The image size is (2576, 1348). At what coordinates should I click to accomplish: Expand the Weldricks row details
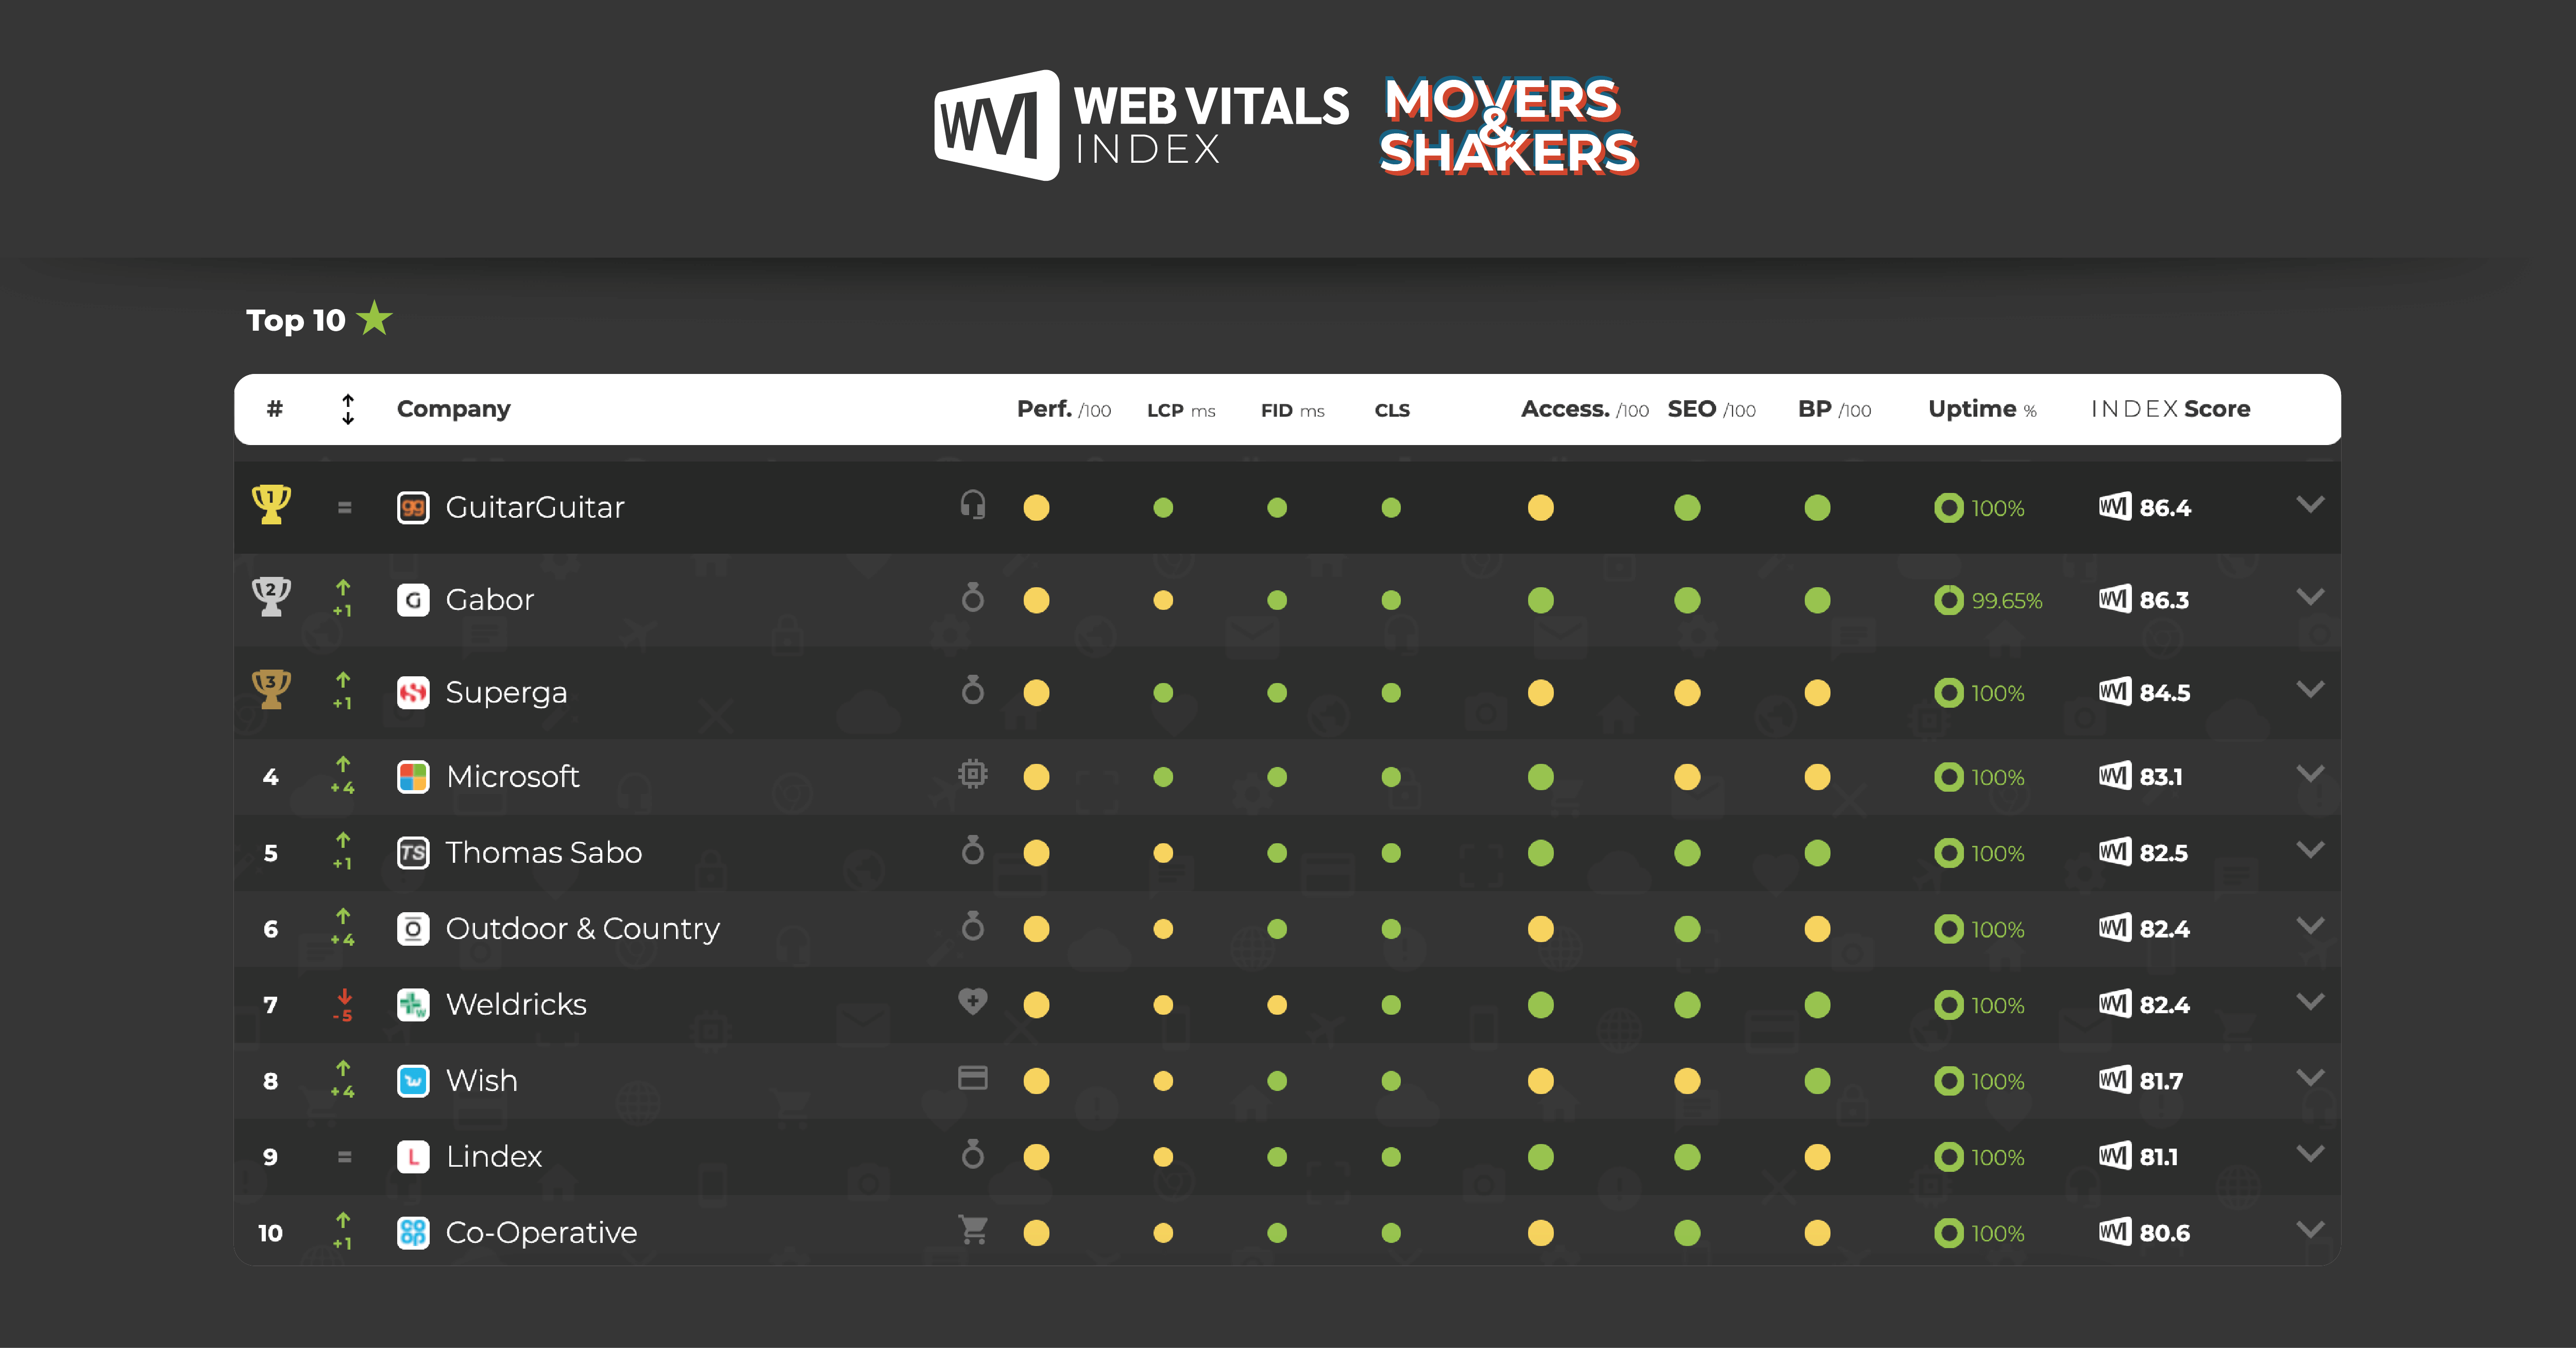point(2310,1001)
